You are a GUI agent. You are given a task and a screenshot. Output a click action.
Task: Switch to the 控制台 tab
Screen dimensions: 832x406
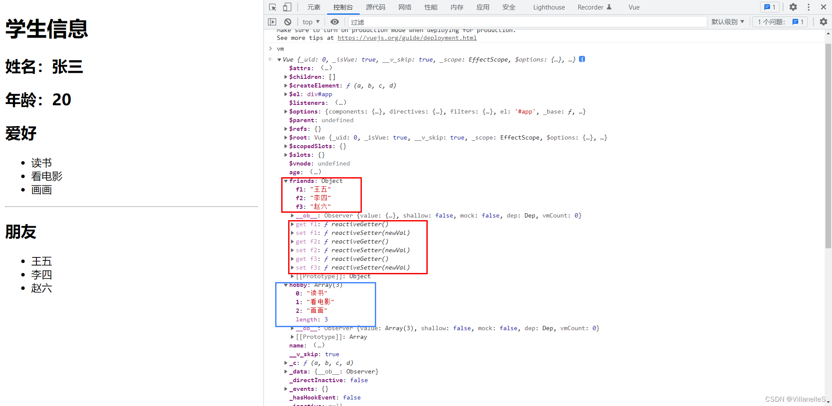click(x=343, y=7)
